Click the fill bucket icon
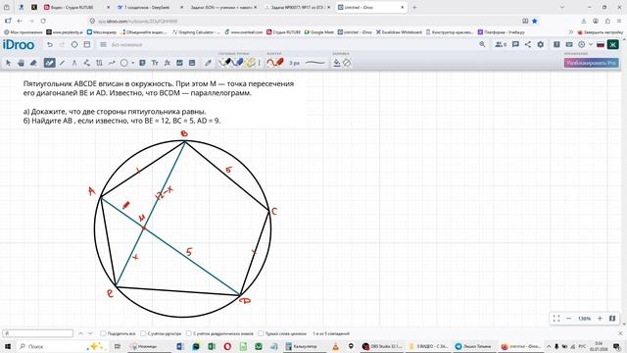The height and width of the screenshot is (353, 627). [337, 63]
